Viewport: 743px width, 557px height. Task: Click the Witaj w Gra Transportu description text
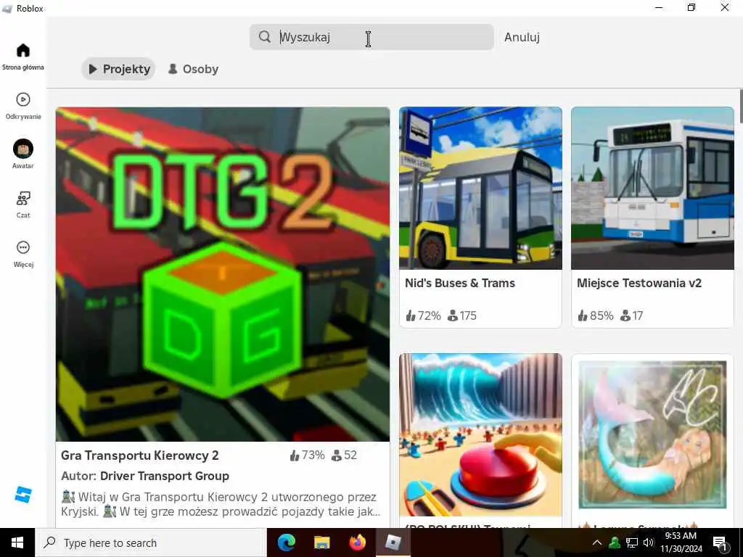click(x=221, y=504)
